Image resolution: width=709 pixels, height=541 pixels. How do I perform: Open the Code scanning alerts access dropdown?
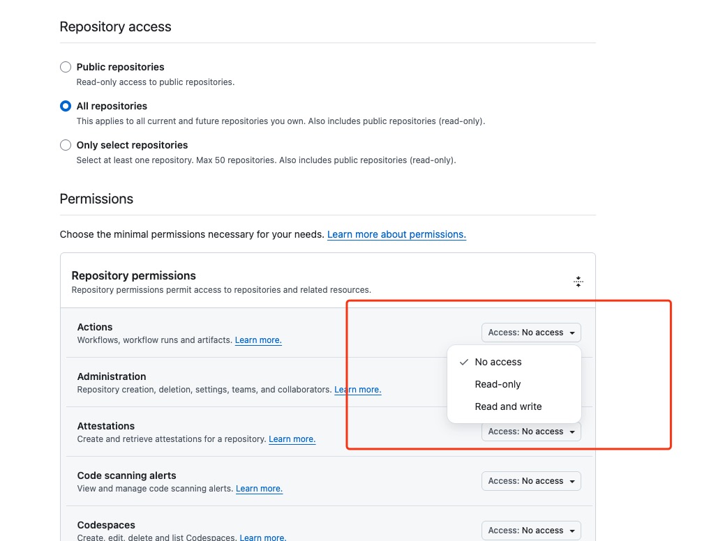pos(531,481)
